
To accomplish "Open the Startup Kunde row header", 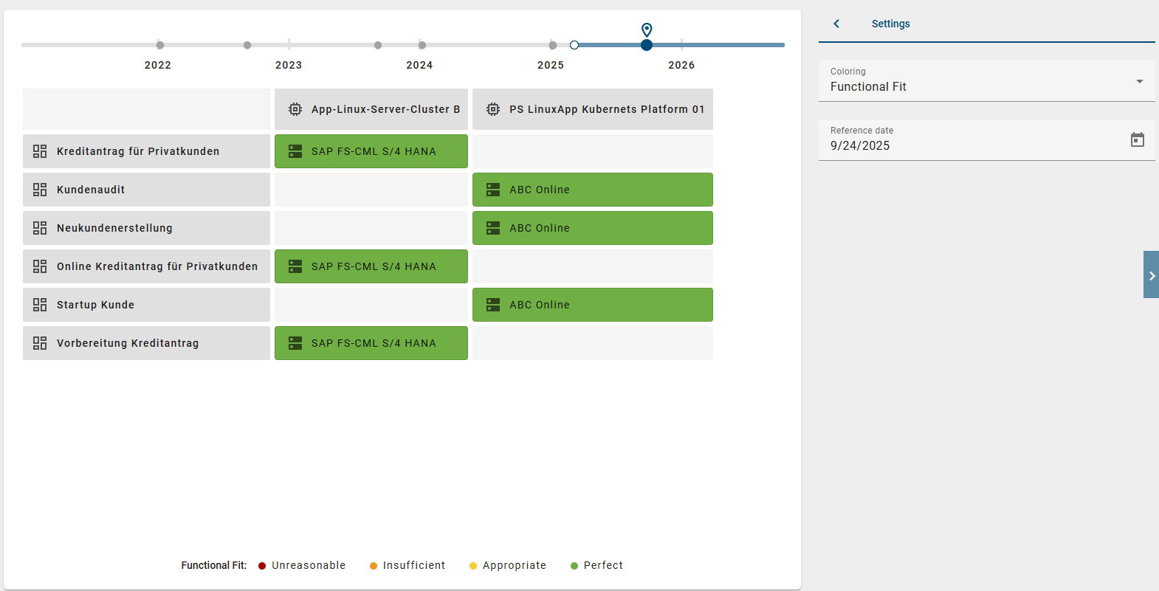I will point(146,305).
